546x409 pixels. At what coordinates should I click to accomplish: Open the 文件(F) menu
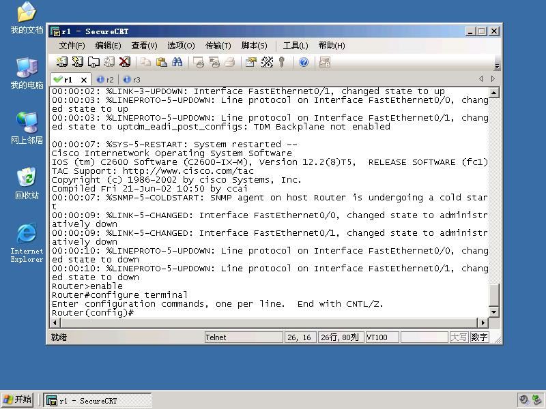(72, 46)
